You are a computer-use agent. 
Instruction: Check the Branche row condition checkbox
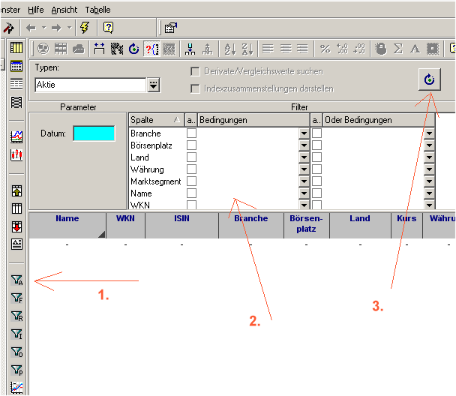point(191,133)
